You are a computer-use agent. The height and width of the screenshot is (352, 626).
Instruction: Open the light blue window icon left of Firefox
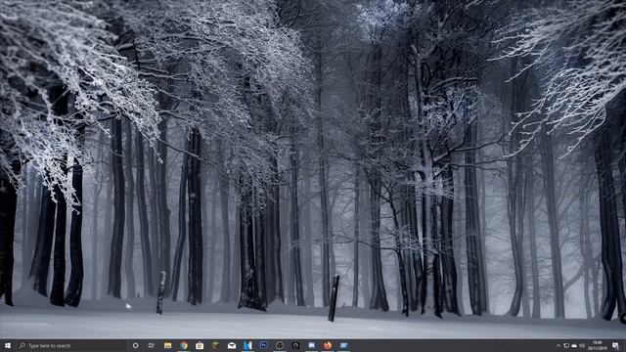click(311, 345)
